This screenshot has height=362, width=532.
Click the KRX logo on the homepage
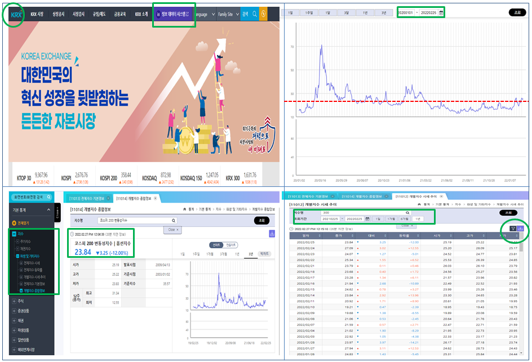16,15
